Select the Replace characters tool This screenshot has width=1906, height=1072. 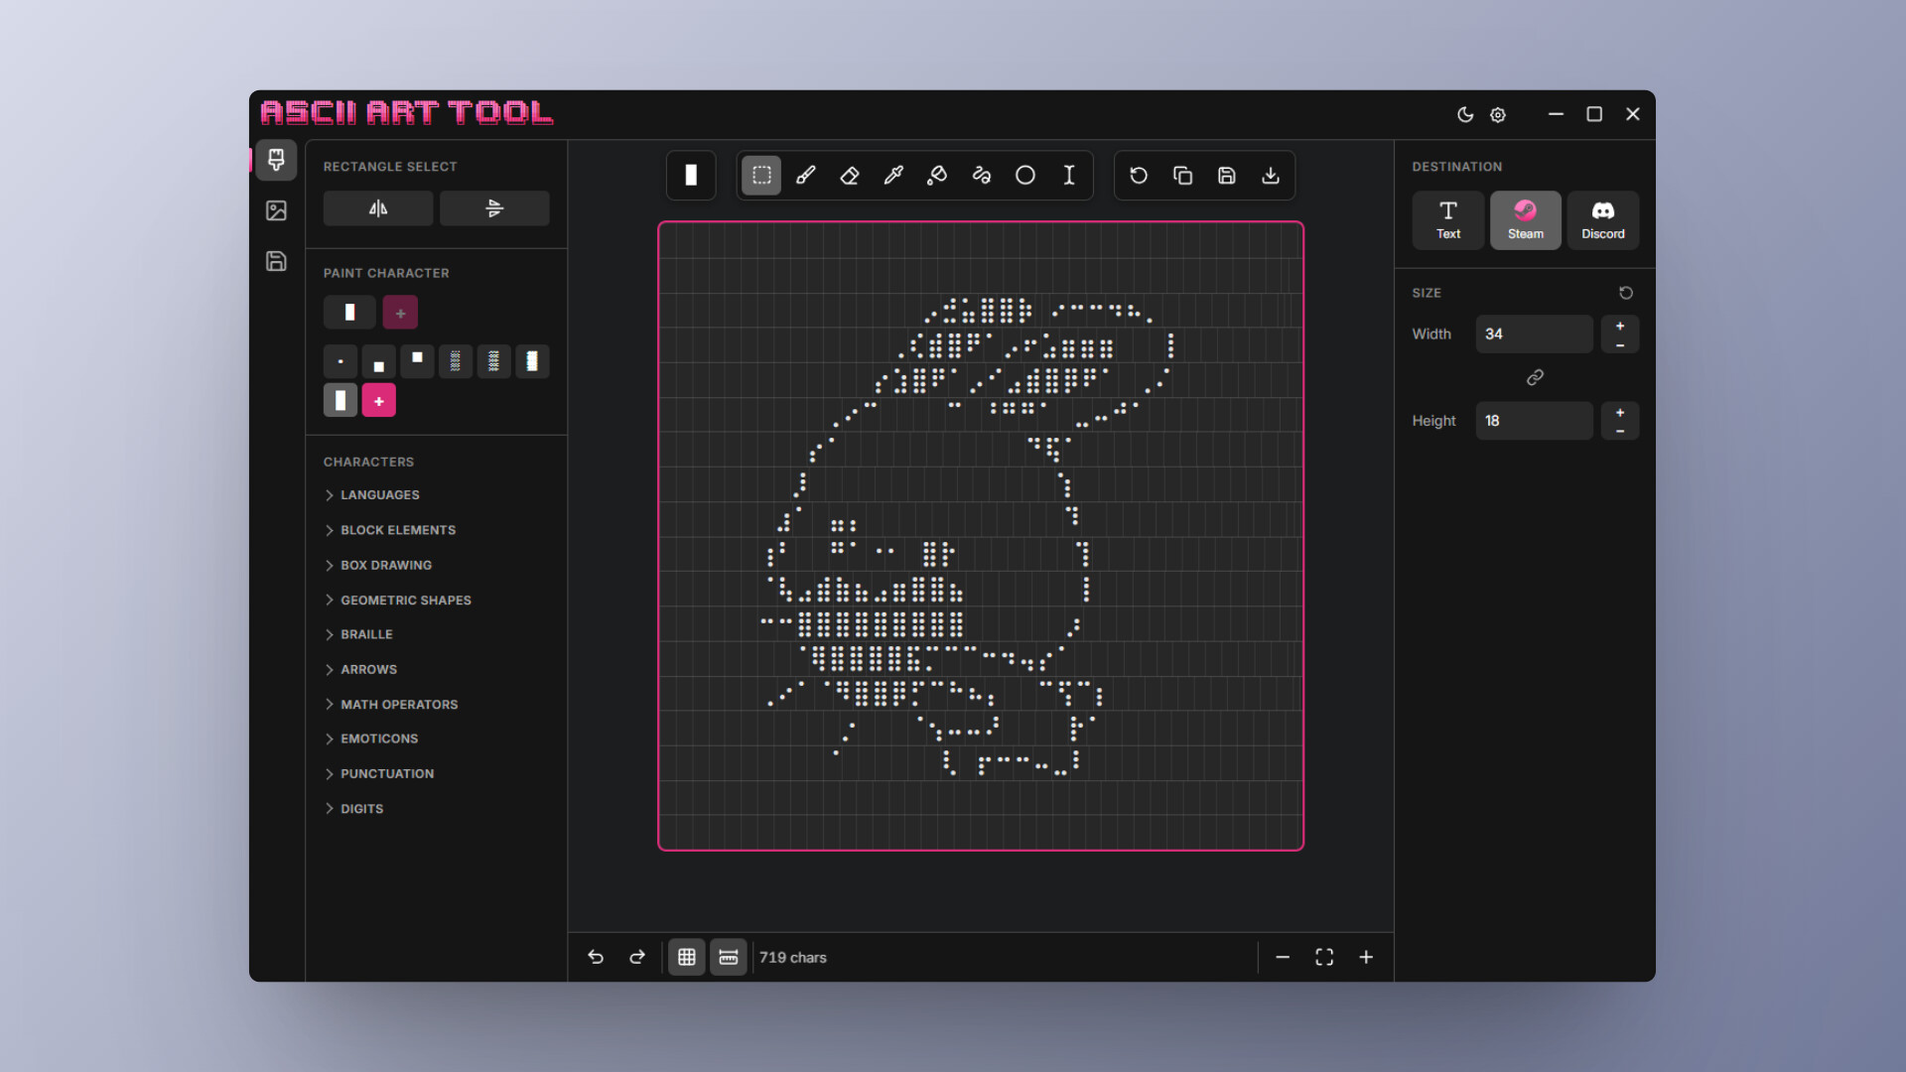pyautogui.click(x=981, y=176)
